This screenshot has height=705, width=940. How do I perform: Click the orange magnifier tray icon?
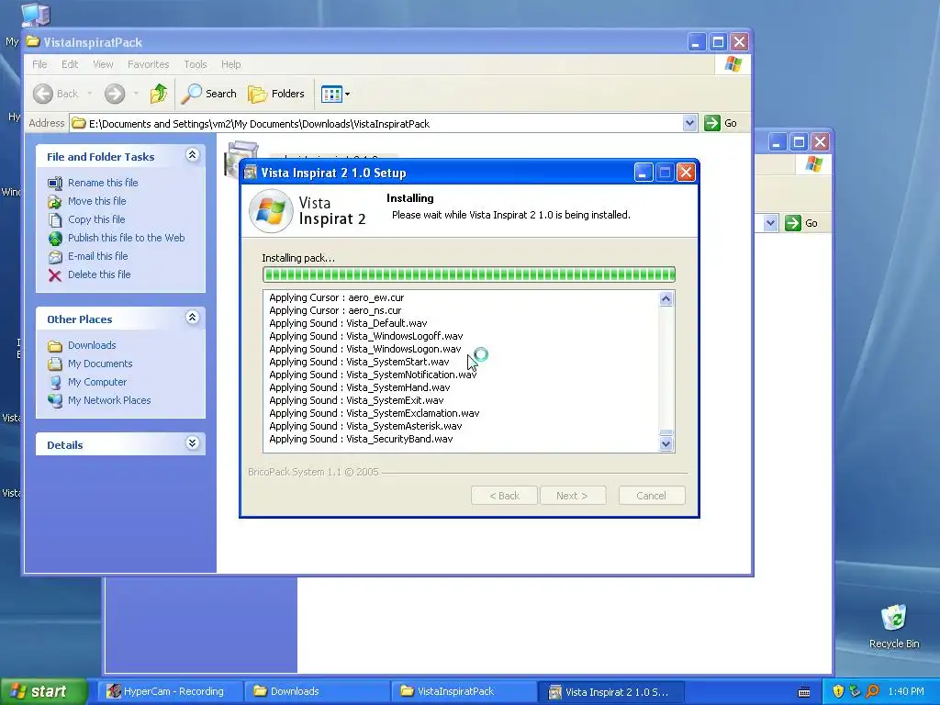click(872, 691)
